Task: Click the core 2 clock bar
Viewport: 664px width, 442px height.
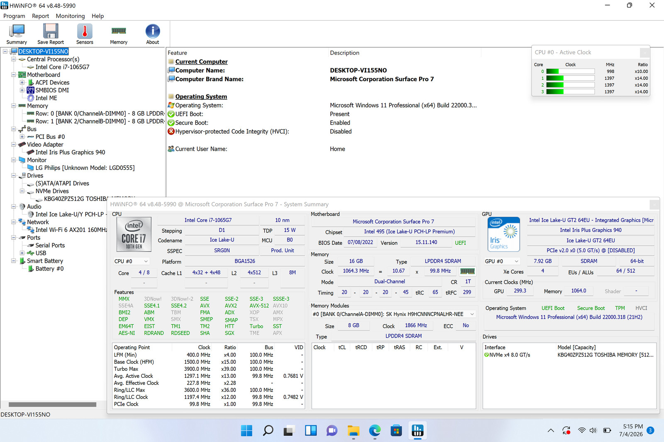Action: 571,85
